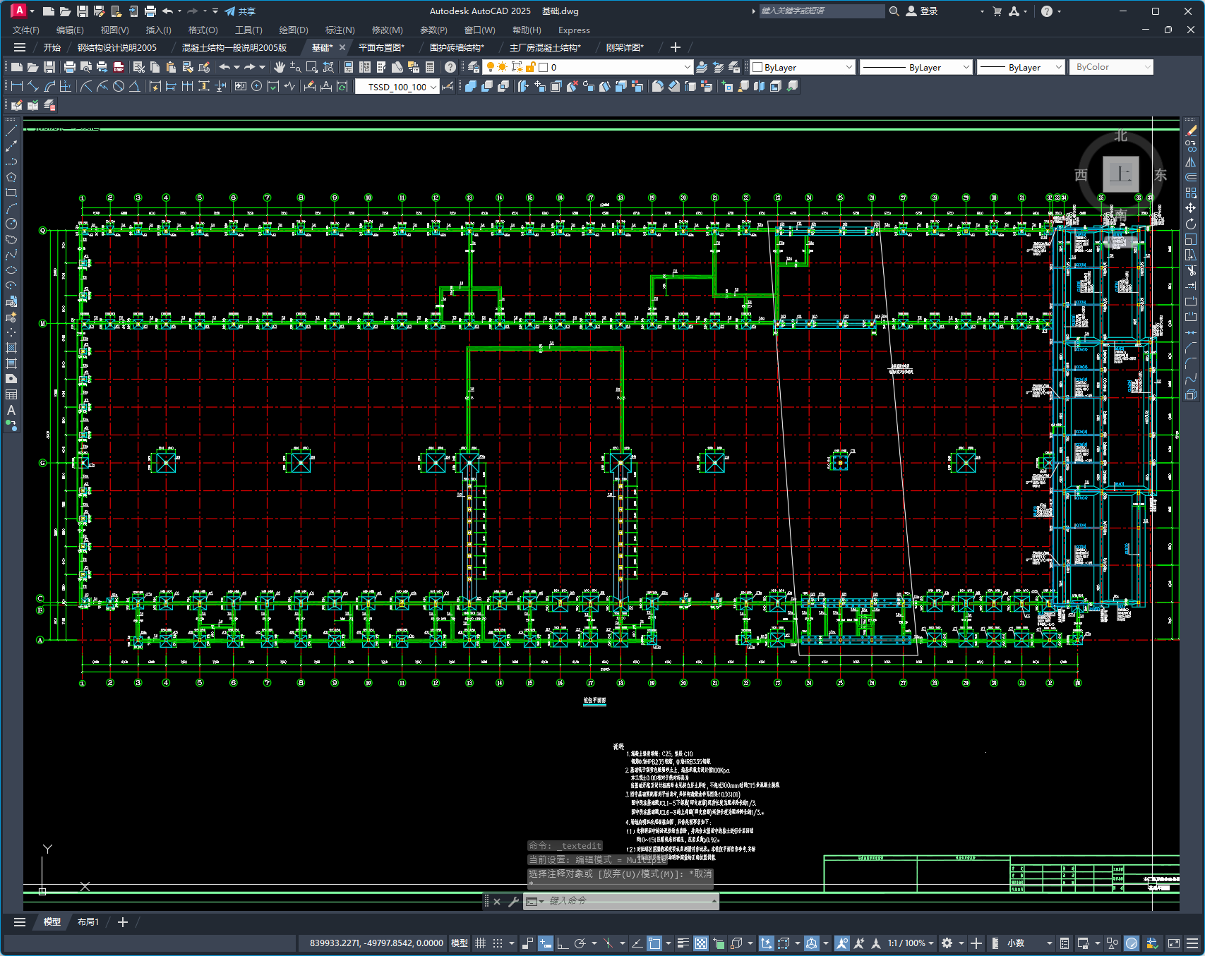The image size is (1205, 956).
Task: Select the Text tool in left toolbar
Action: [11, 410]
